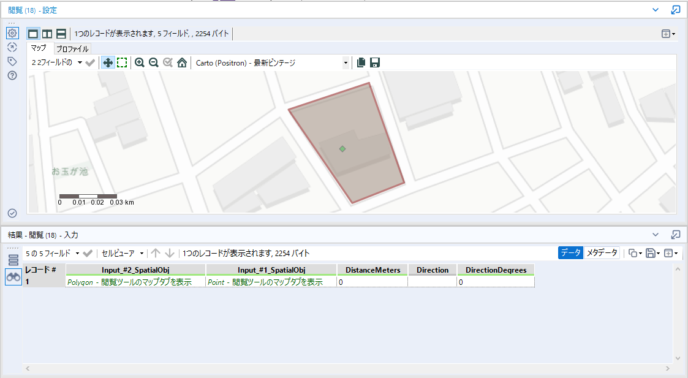Click the zoom out magnifier icon
Image resolution: width=688 pixels, height=378 pixels.
point(153,62)
